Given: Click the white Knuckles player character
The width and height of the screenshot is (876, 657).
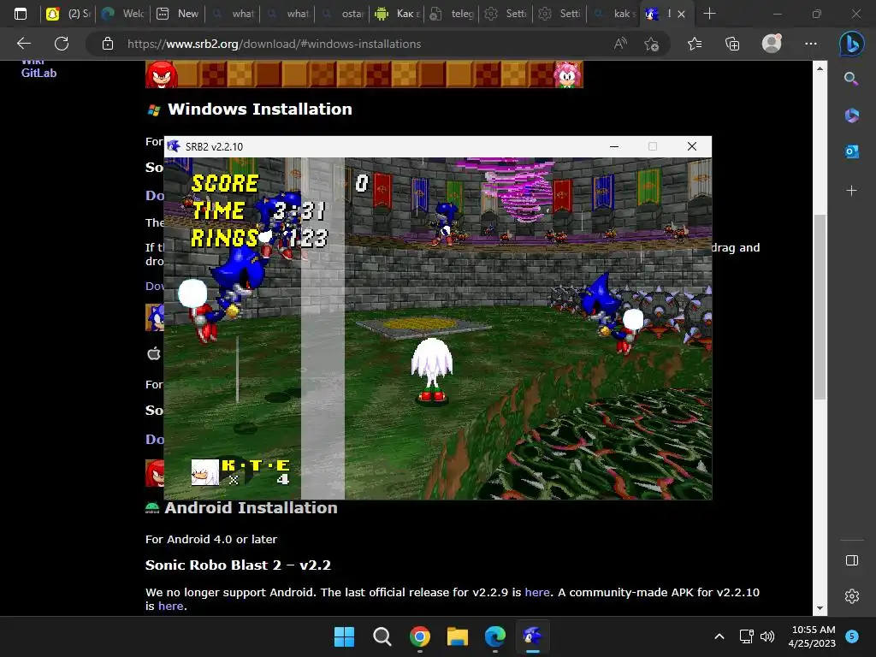Looking at the screenshot, I should click(x=432, y=370).
